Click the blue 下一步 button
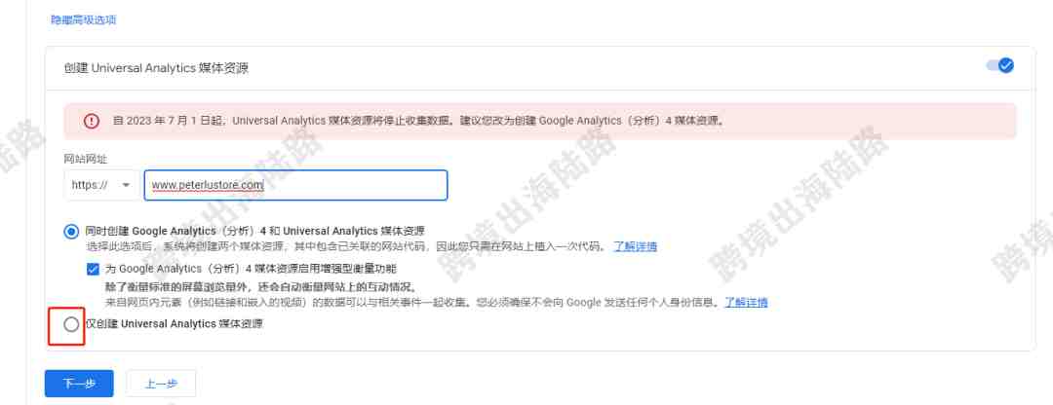The image size is (1053, 405). [x=79, y=384]
